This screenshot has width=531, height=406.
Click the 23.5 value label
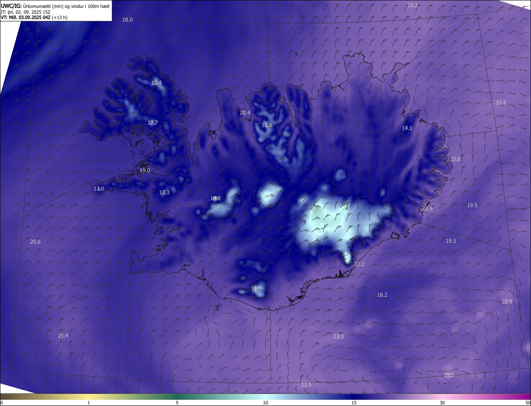pos(306,385)
